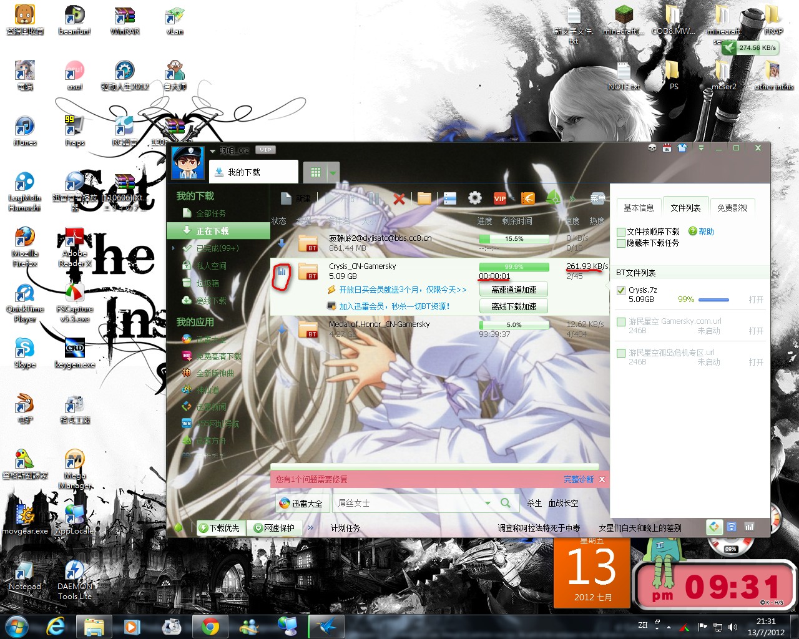Click the calendar icon in title bar
799x639 pixels.
pos(667,148)
